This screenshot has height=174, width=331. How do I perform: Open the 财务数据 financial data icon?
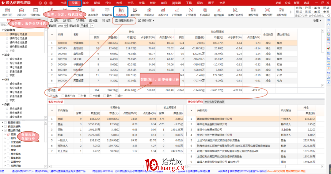pyautogui.click(x=107, y=12)
